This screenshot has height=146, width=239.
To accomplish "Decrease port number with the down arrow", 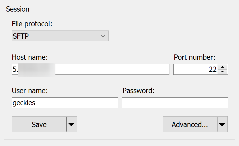I will [222, 72].
